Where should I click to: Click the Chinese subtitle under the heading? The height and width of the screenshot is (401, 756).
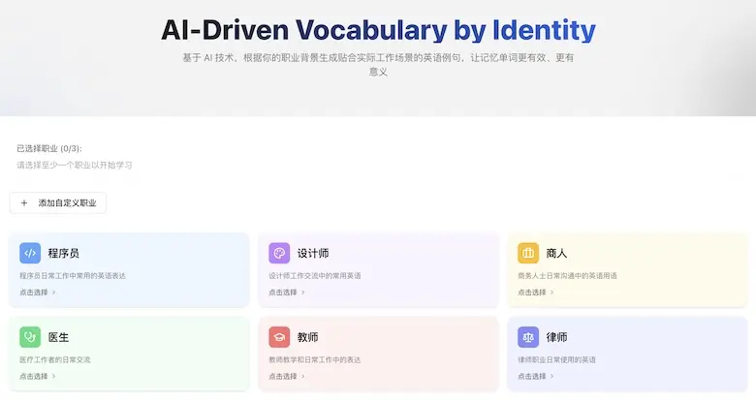[x=378, y=65]
